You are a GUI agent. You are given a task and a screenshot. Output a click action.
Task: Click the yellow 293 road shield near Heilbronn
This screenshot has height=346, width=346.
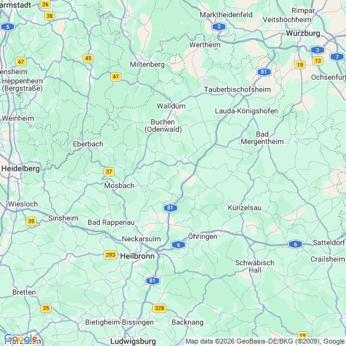click(110, 255)
